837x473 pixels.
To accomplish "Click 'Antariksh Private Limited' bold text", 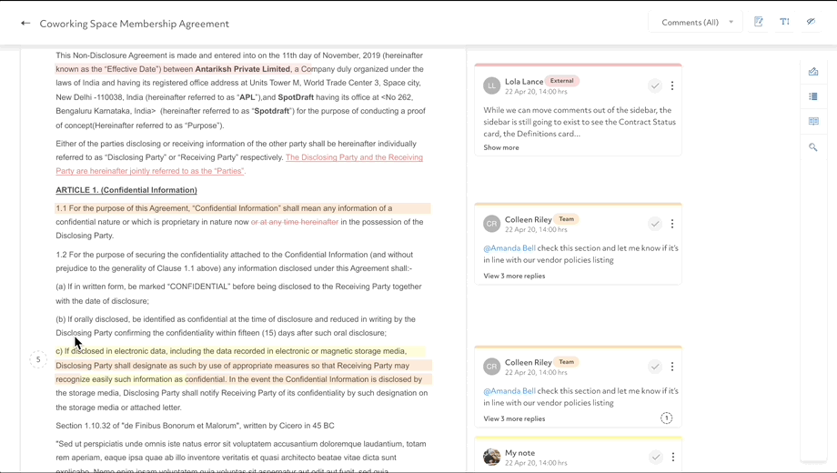I will click(243, 69).
